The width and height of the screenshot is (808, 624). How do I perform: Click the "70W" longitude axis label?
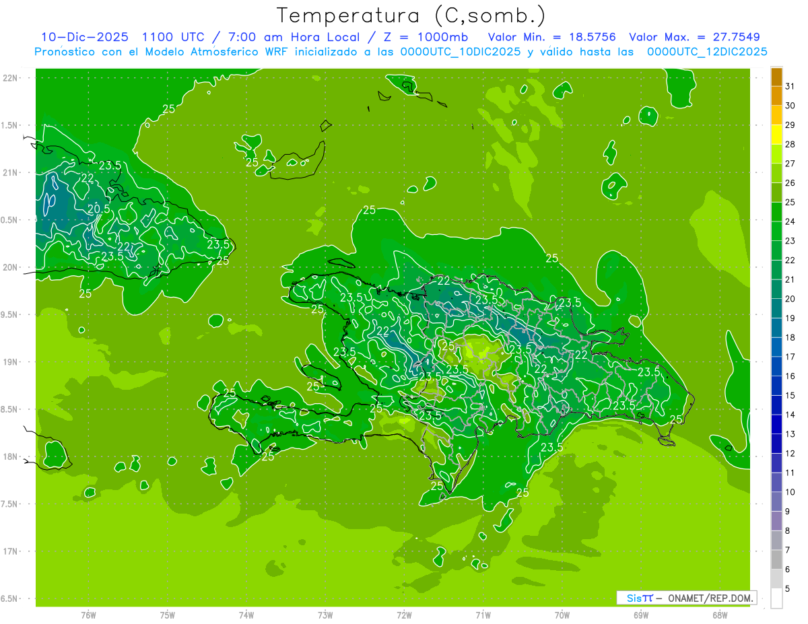(562, 615)
